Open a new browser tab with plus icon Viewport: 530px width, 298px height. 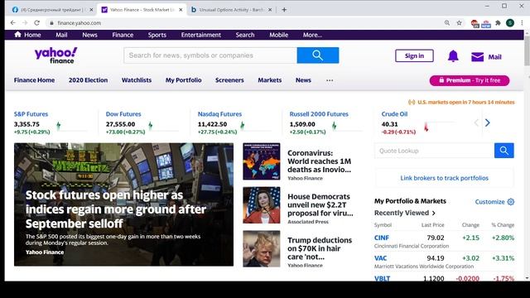click(284, 10)
